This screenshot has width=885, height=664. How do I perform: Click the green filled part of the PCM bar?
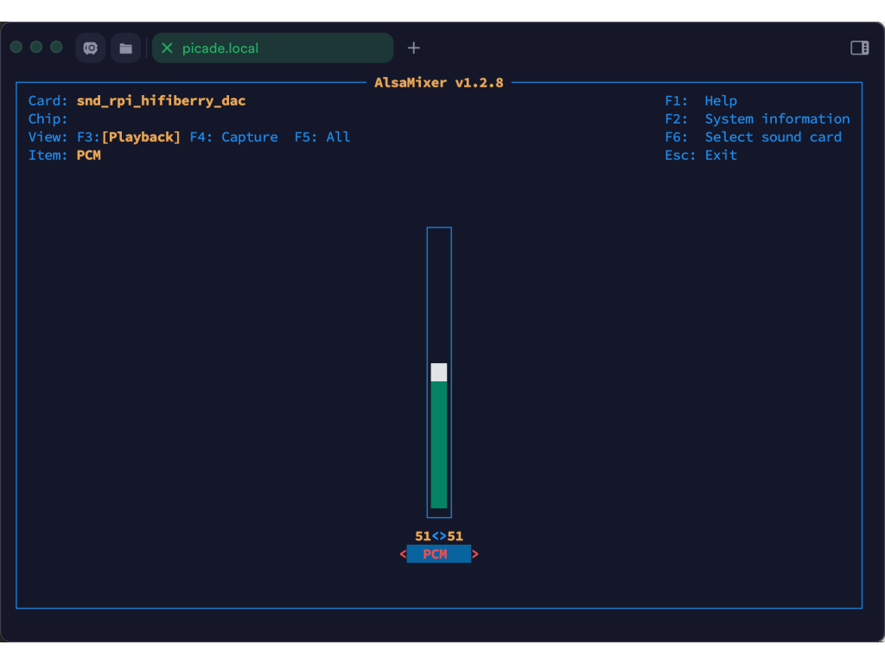point(439,445)
